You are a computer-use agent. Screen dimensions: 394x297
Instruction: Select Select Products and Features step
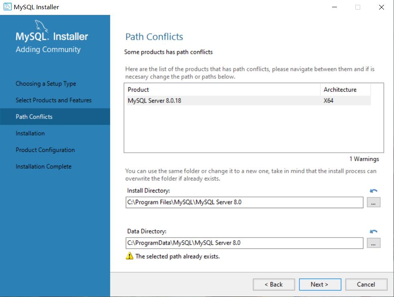coord(53,100)
